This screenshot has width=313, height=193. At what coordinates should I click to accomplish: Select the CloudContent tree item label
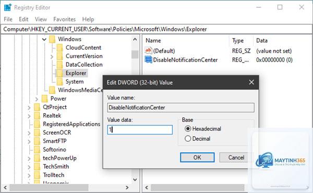coord(83,47)
